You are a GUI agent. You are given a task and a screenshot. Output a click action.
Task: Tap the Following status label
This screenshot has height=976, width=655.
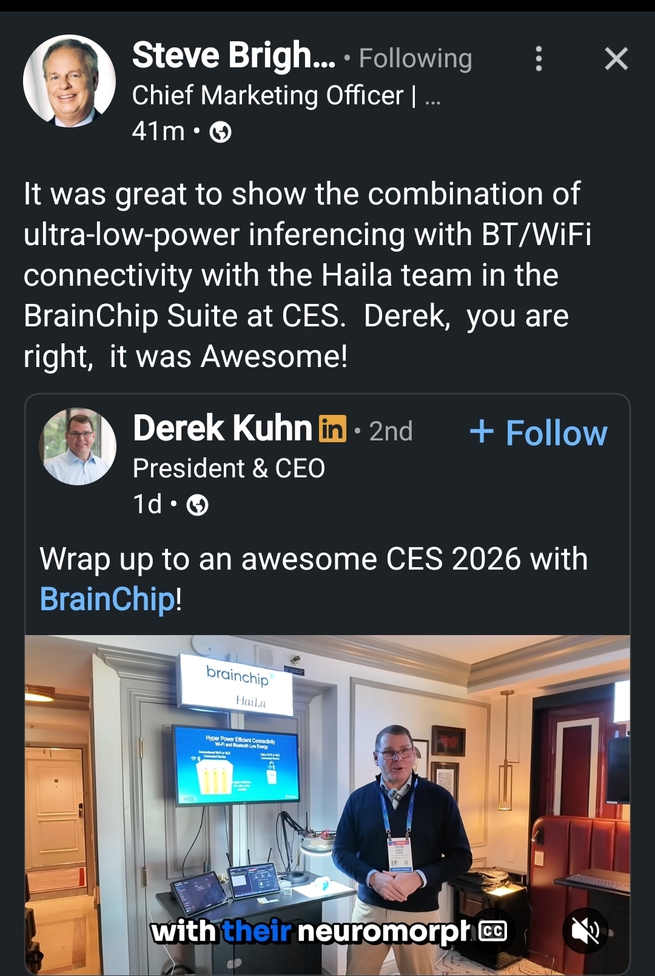[x=415, y=59]
